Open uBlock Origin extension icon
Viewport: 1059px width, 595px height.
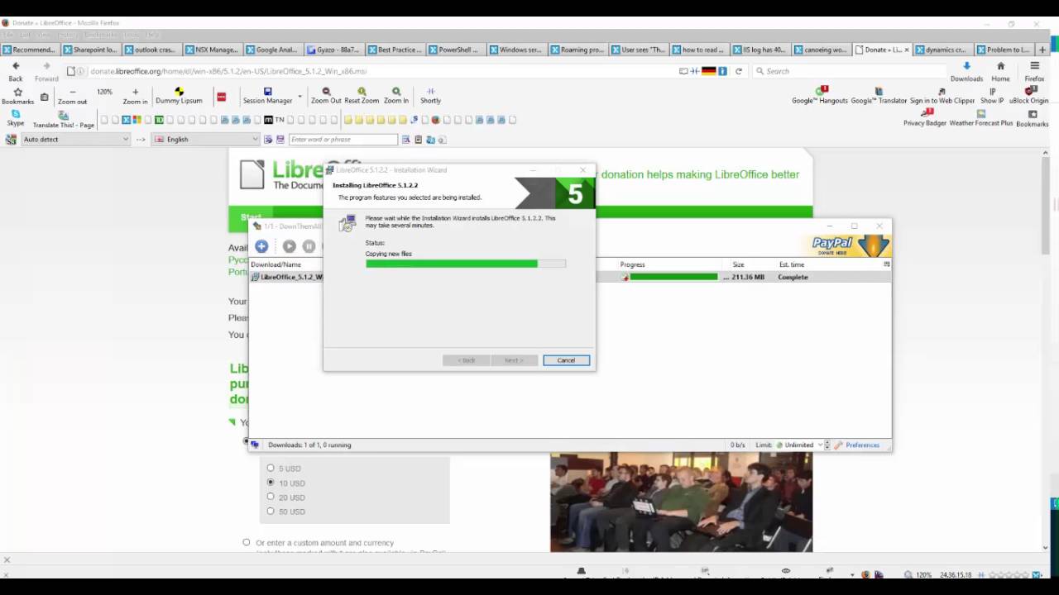click(1029, 91)
